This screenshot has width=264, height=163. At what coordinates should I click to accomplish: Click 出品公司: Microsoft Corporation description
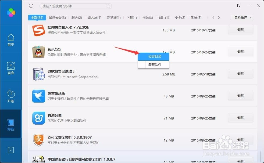pyautogui.click(x=73, y=77)
